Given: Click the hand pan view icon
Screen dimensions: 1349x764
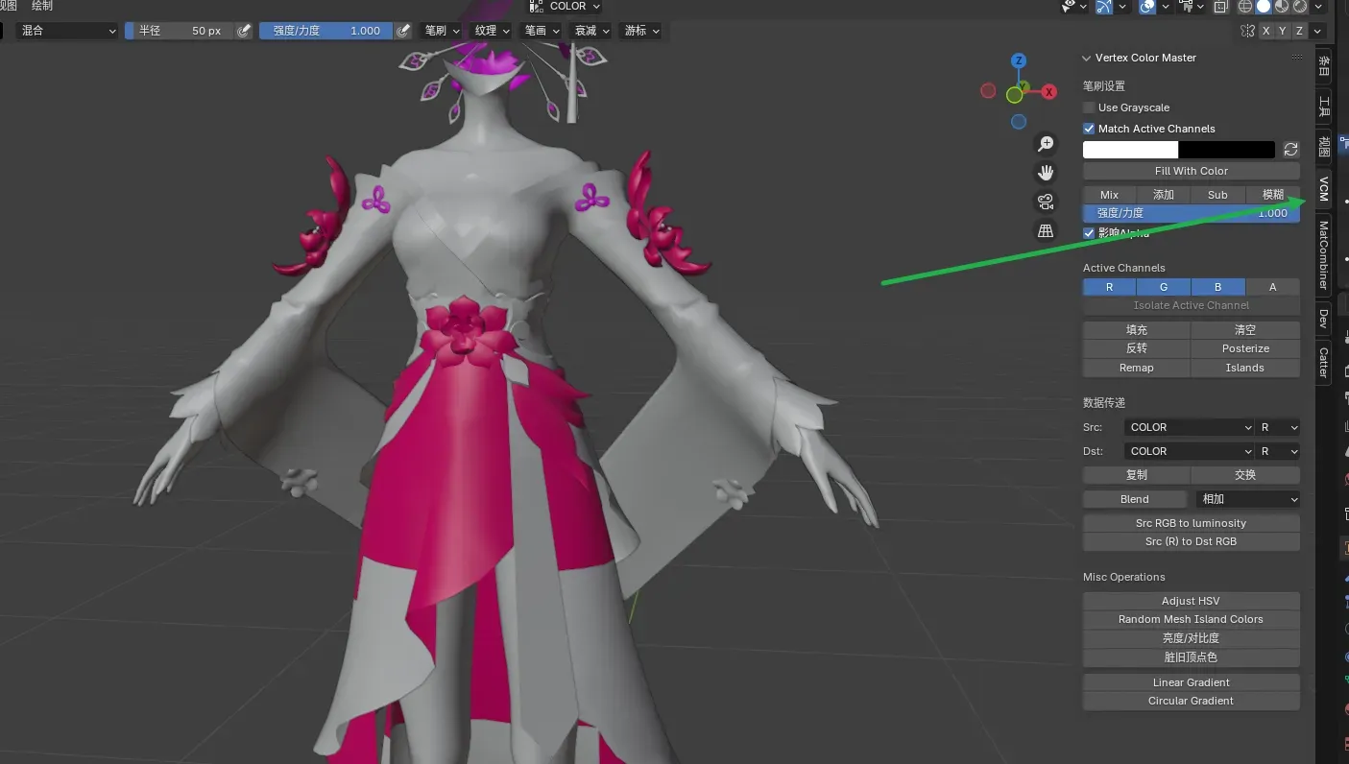Looking at the screenshot, I should [x=1046, y=173].
